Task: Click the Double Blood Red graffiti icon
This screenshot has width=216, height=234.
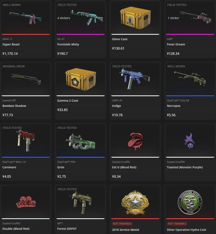Action: (x=26, y=202)
